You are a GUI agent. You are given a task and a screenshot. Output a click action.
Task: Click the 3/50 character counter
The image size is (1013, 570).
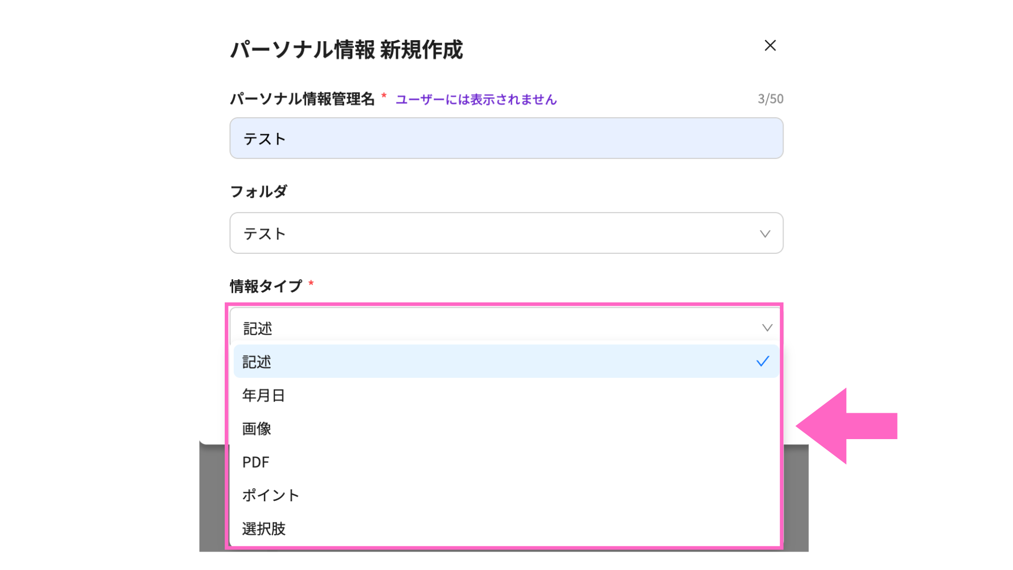coord(770,99)
